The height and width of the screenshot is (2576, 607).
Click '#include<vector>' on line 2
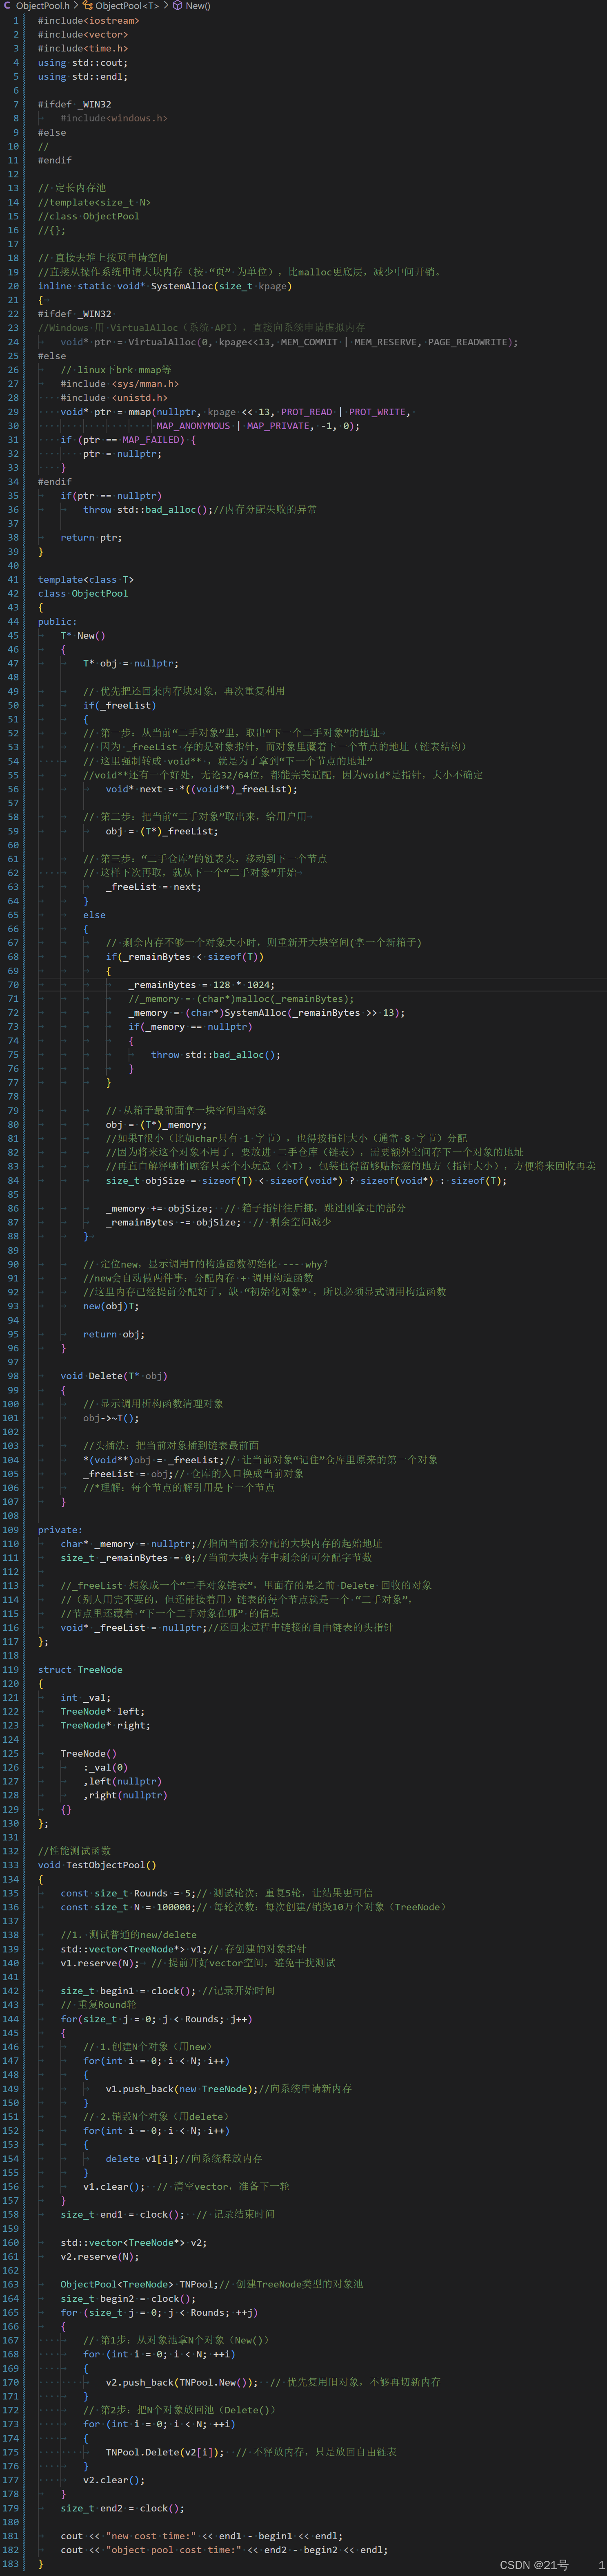[83, 34]
